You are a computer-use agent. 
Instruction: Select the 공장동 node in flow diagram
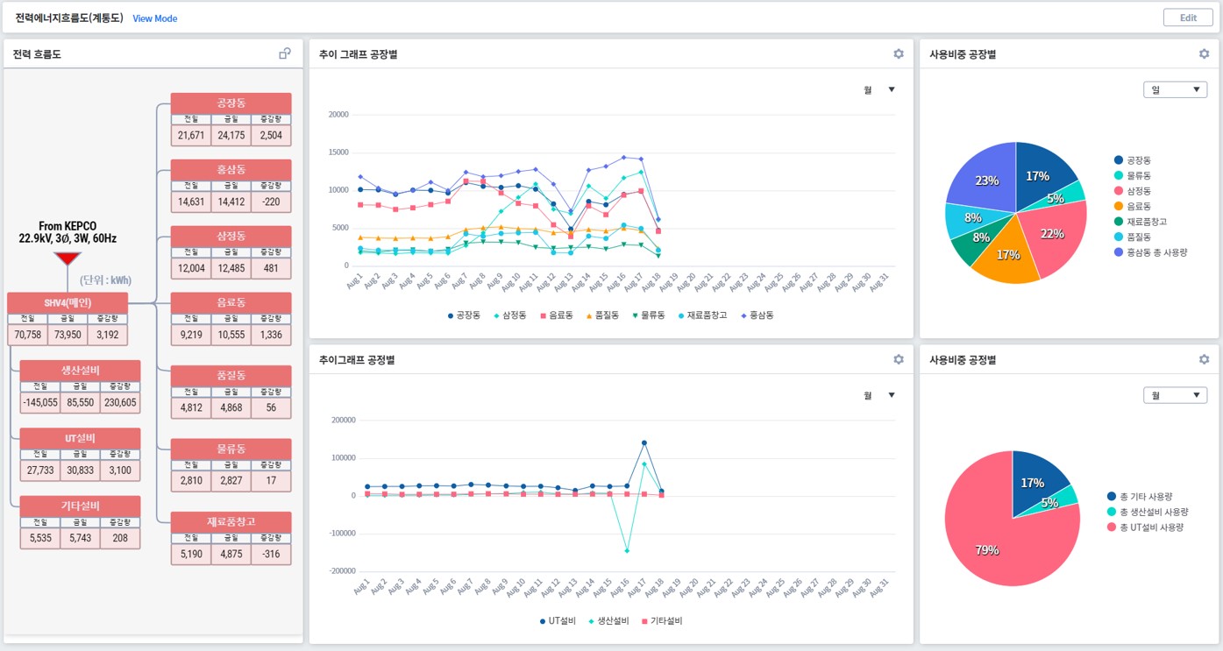[x=231, y=103]
